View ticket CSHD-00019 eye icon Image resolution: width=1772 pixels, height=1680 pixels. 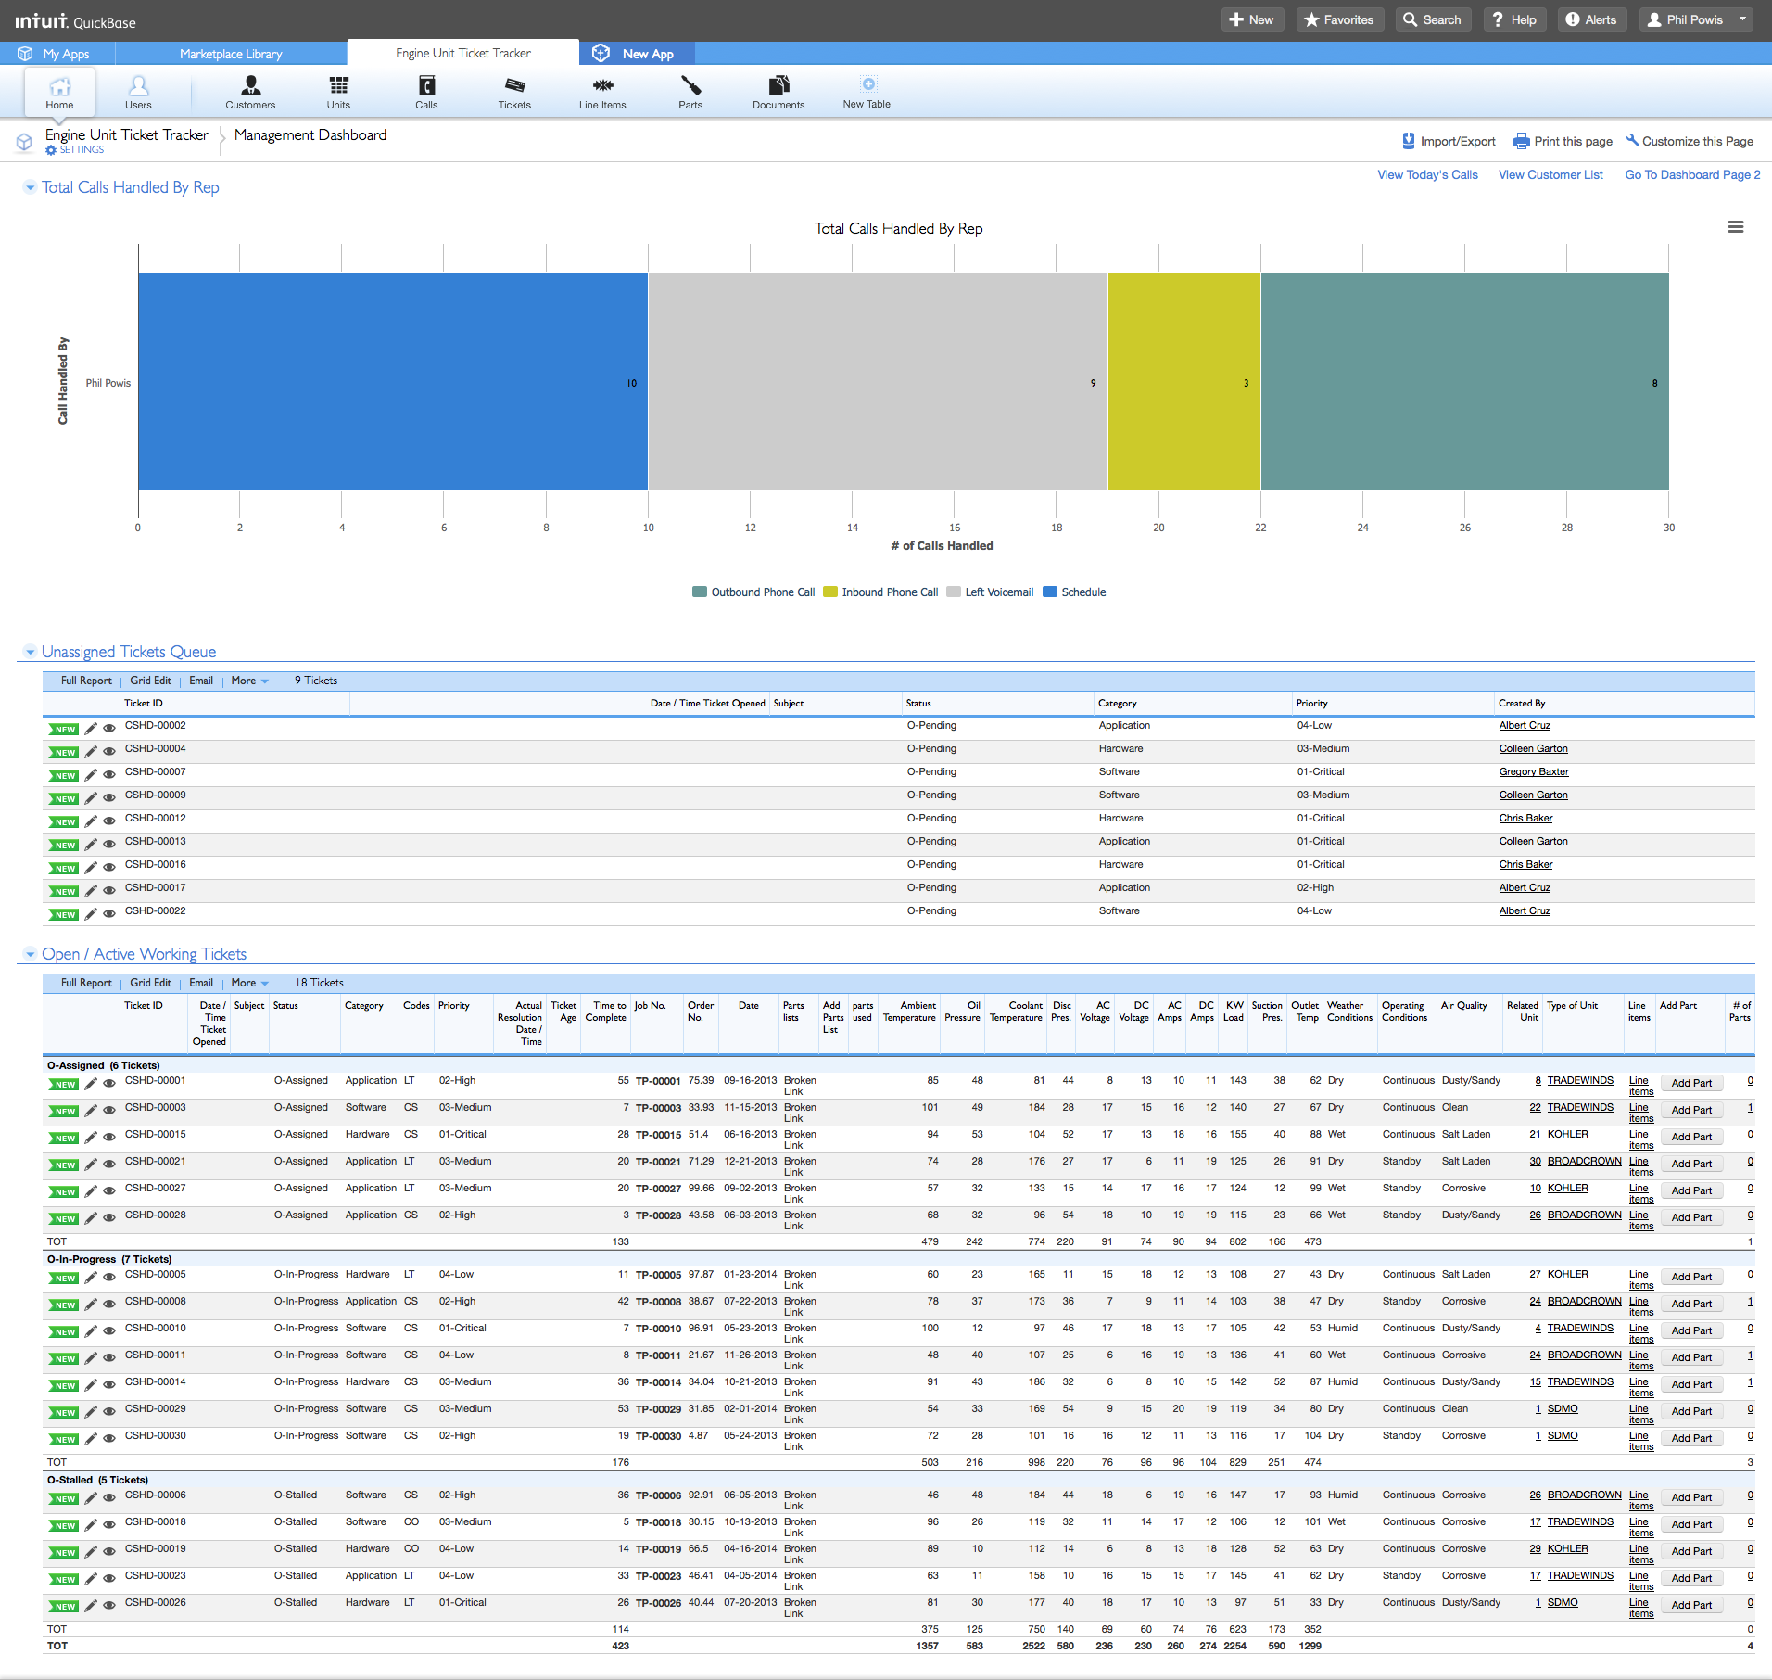(x=109, y=1552)
